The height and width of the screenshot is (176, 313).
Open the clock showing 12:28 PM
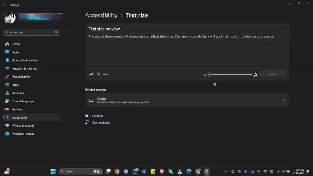click(299, 171)
